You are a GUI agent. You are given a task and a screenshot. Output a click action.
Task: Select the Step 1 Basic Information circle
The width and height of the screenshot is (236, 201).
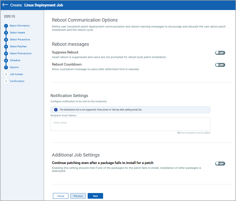6,26
